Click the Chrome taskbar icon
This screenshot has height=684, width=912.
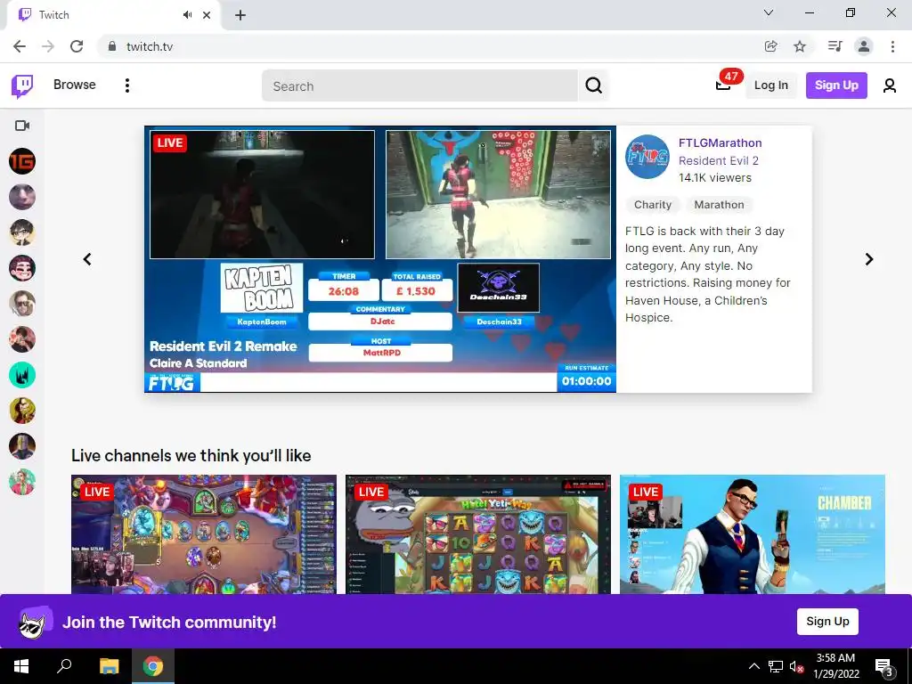tap(153, 666)
